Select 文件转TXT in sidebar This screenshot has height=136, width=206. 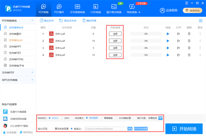tap(18, 53)
